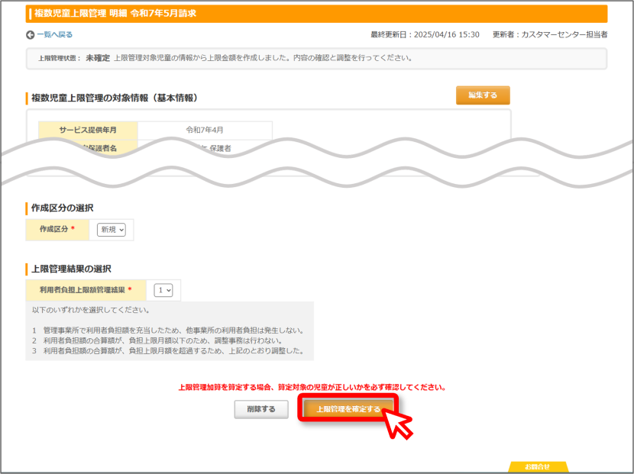634x474 pixels.
Task: Click the 未確定 status label
Action: point(98,58)
